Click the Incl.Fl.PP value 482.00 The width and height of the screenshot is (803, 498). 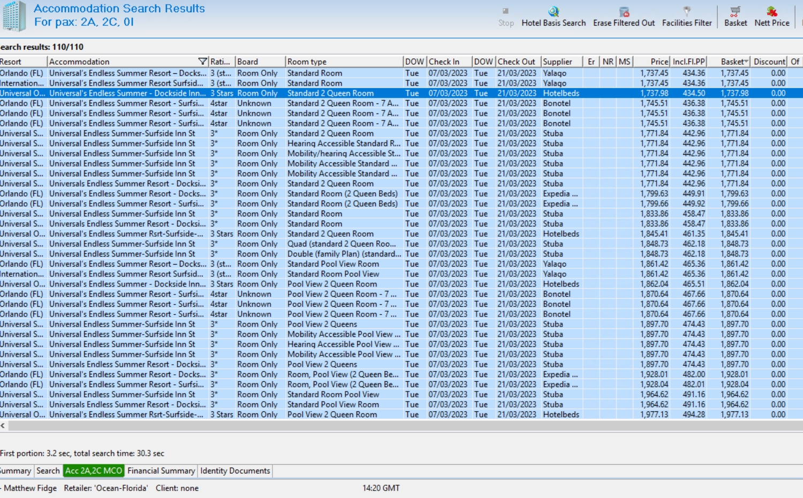pos(694,374)
